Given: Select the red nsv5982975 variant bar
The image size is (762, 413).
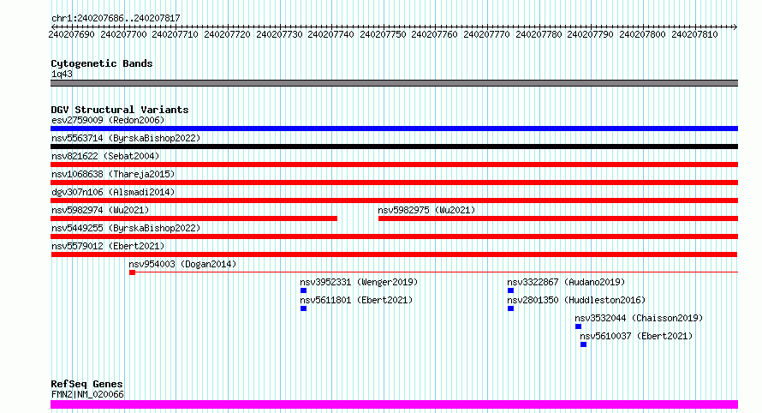Looking at the screenshot, I should click(558, 218).
